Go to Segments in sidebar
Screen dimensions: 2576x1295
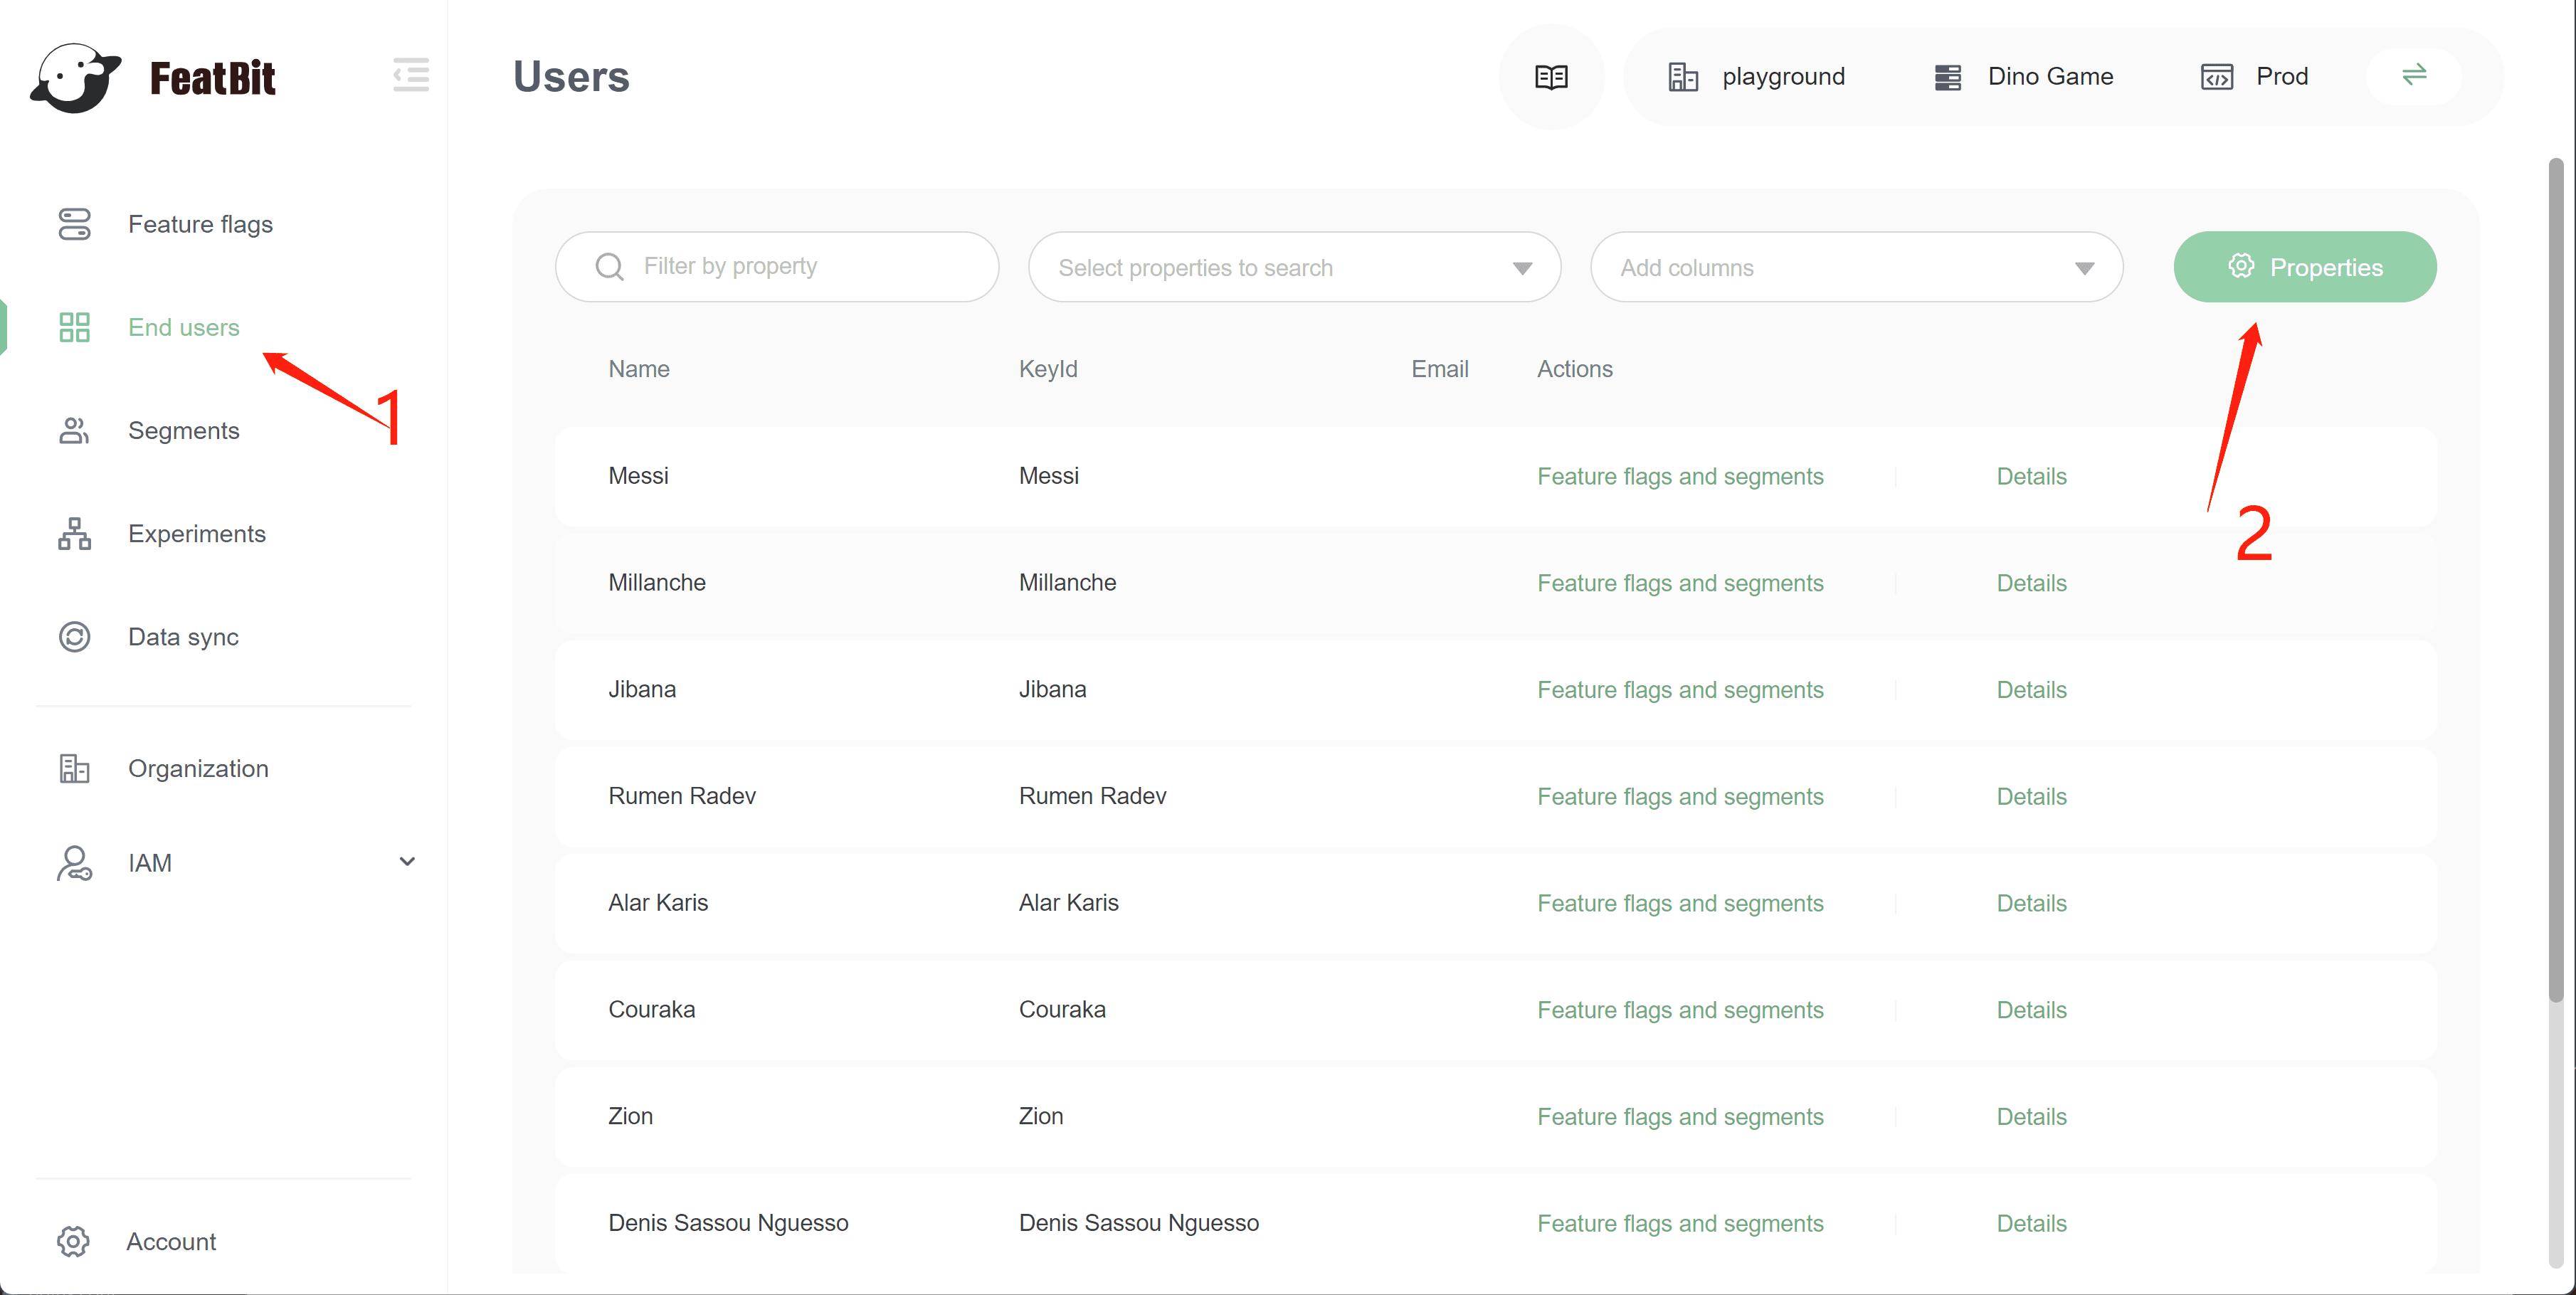click(x=184, y=431)
